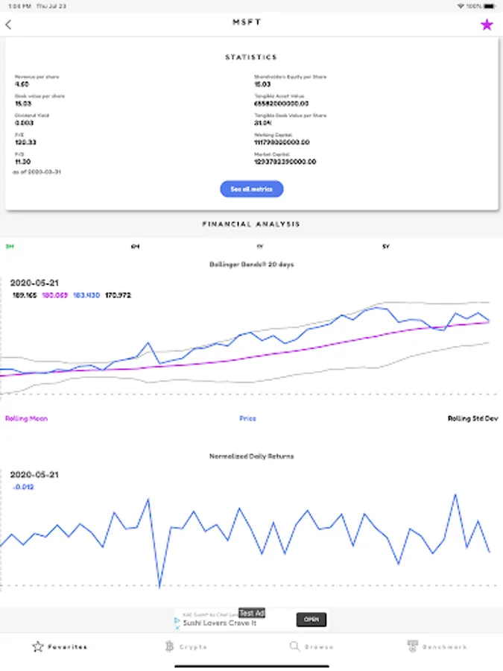The height and width of the screenshot is (671, 503).
Task: Switch to the 6M time range
Action: pyautogui.click(x=135, y=246)
